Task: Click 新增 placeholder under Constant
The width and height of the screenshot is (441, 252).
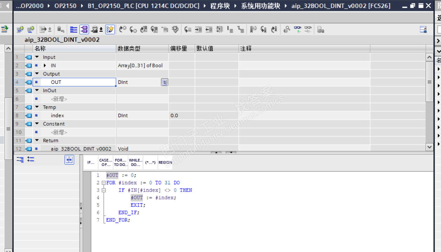Action: [x=59, y=132]
